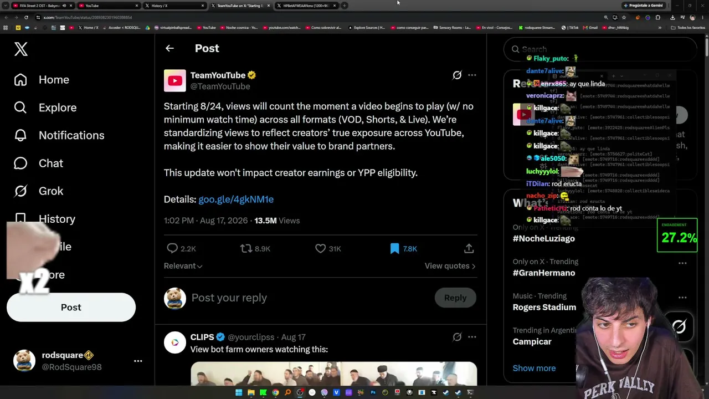Expand the browser tab search dropdown
The image size is (709, 399).
coord(6,6)
